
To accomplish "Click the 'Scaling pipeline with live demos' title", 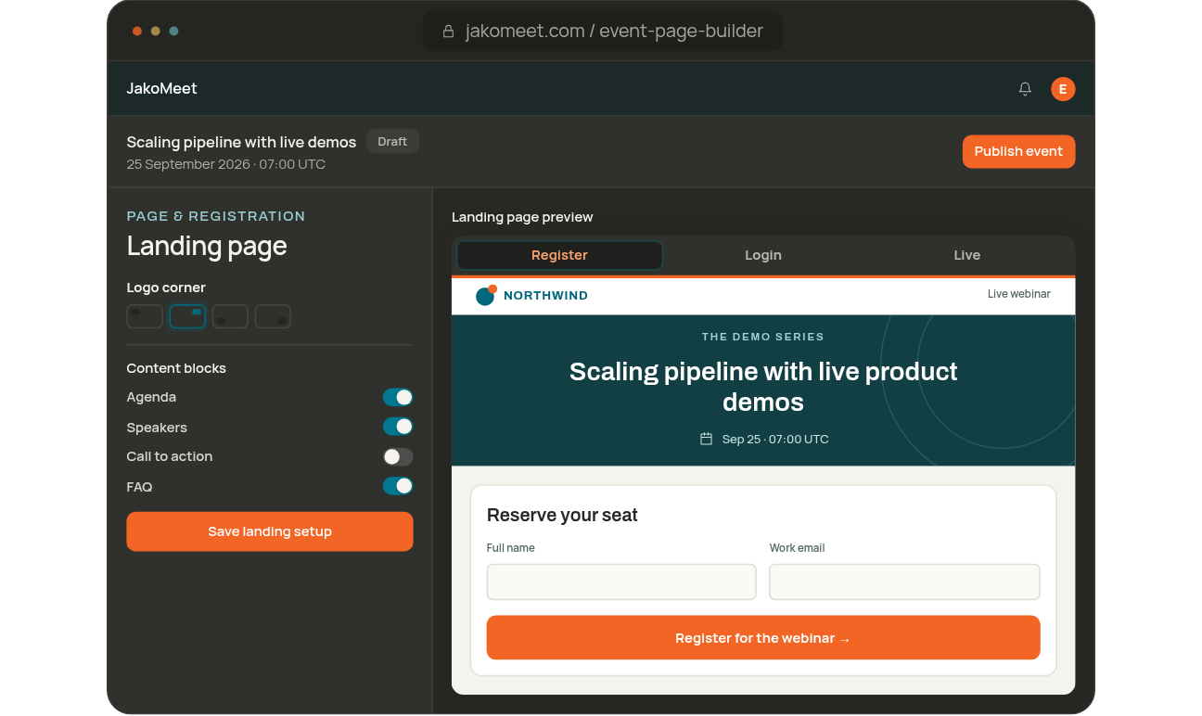I will tap(241, 142).
